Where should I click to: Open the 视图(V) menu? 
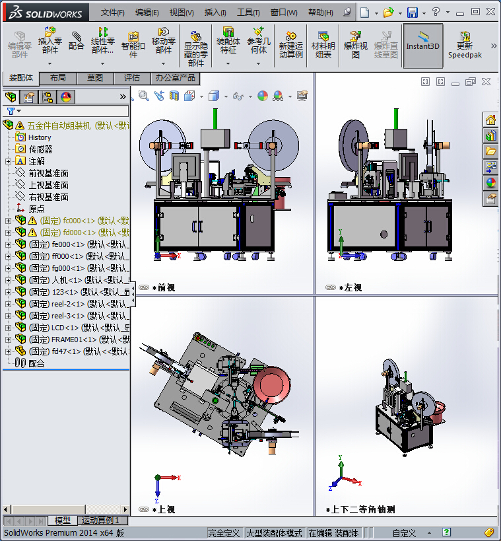(x=182, y=13)
